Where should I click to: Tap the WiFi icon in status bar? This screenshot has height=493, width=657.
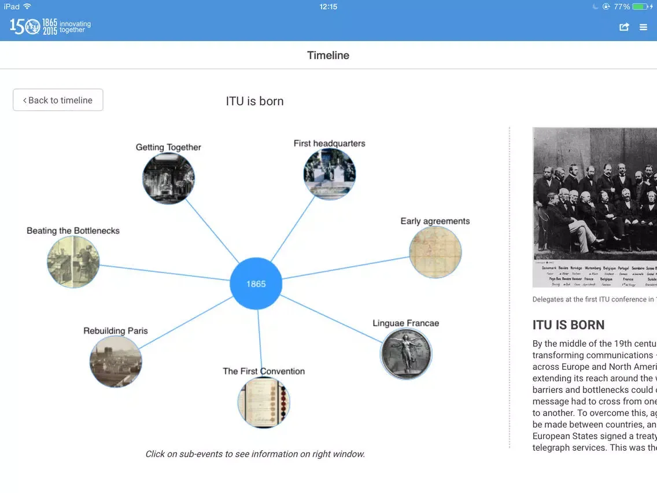coord(27,6)
